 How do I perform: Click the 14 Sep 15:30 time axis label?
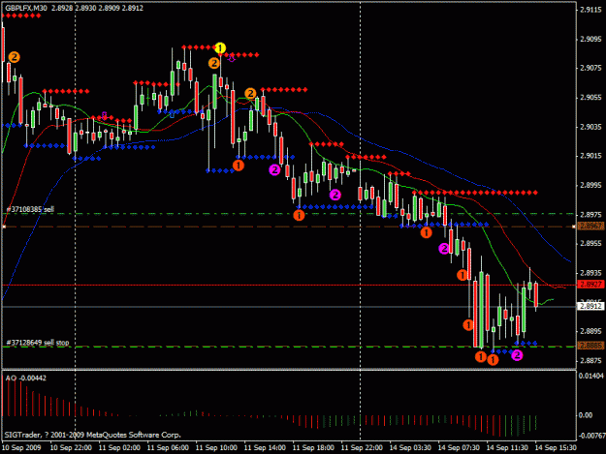[556, 448]
